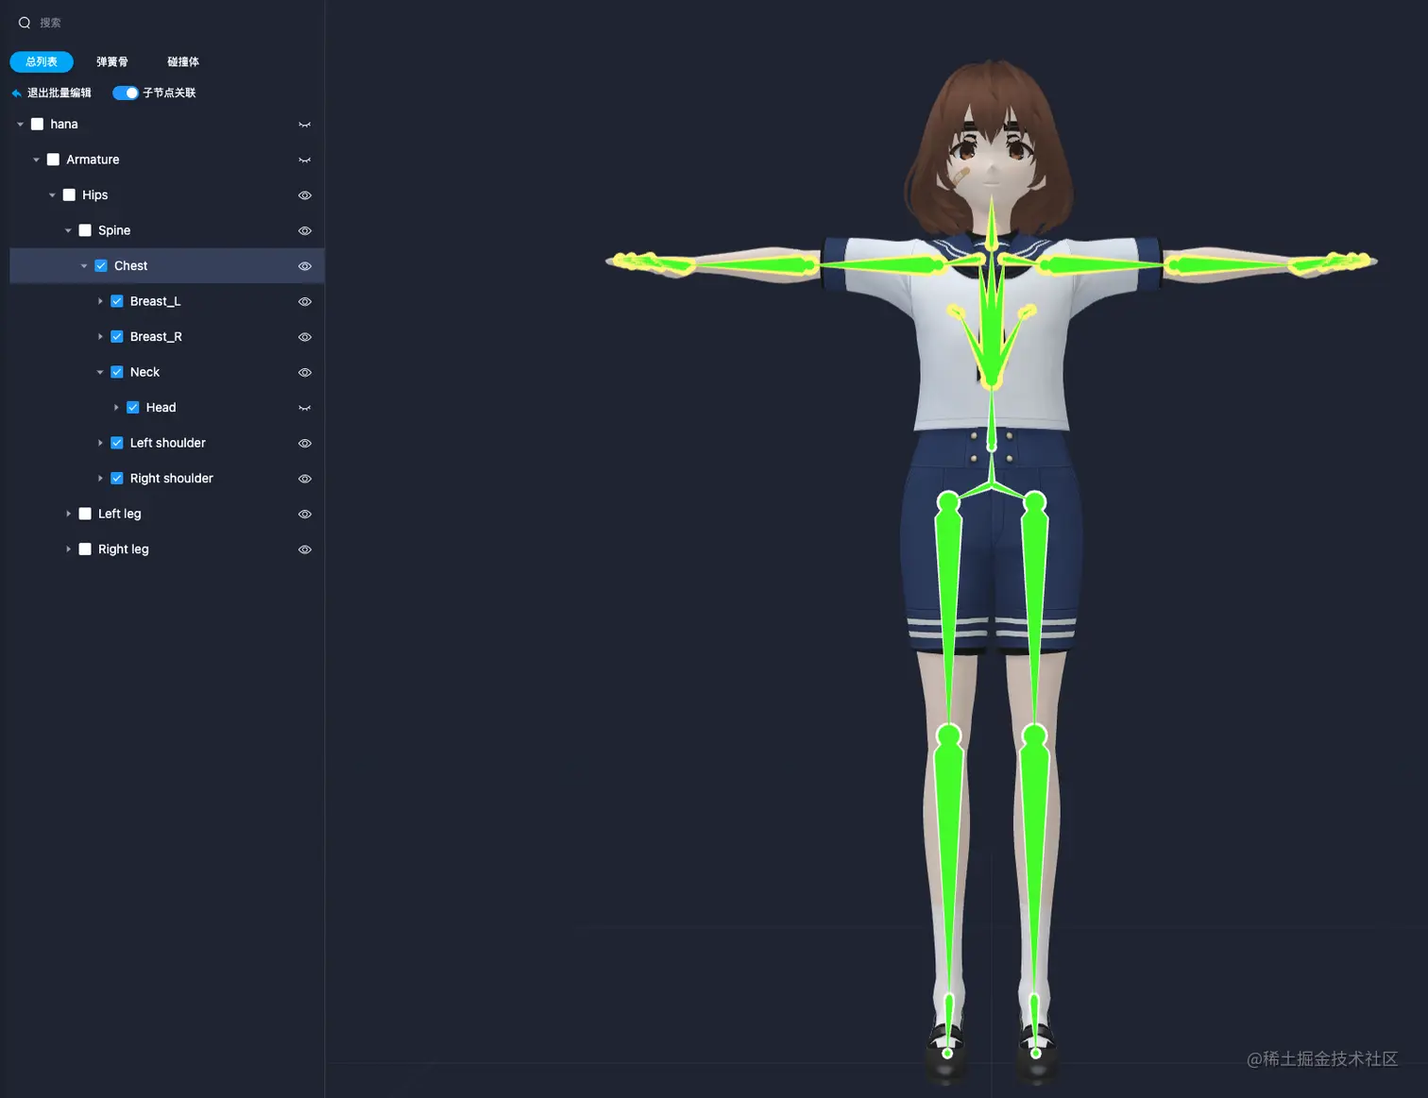Screen dimensions: 1428x1098
Task: Check the Left leg checkbox
Action: 85,514
